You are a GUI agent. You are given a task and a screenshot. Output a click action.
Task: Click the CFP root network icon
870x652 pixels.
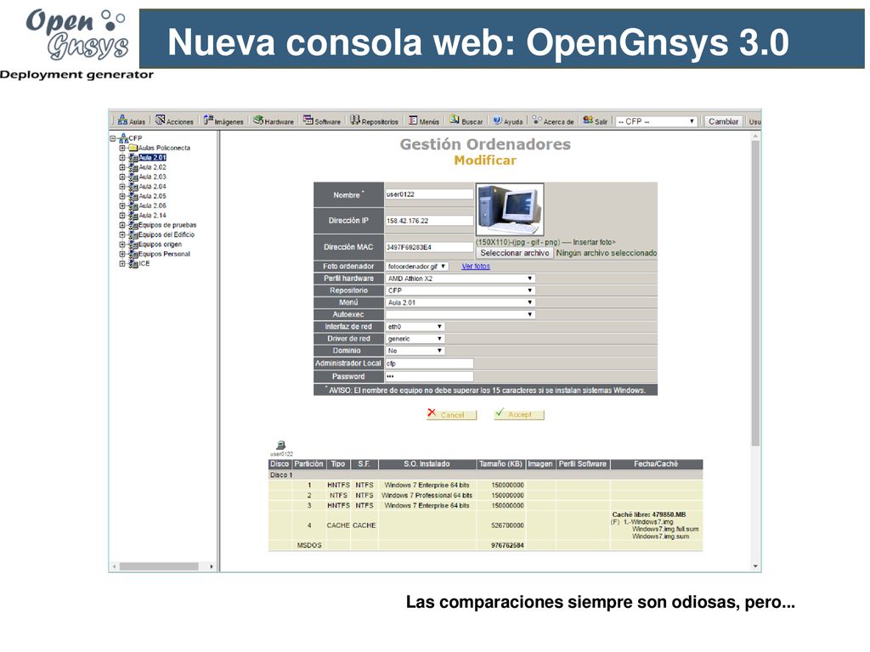click(123, 138)
